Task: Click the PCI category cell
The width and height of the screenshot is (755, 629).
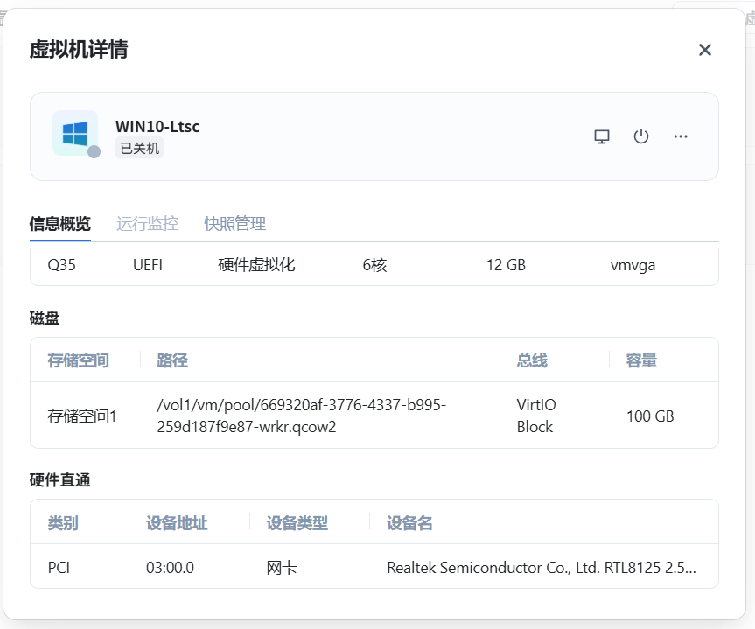Action: [59, 568]
